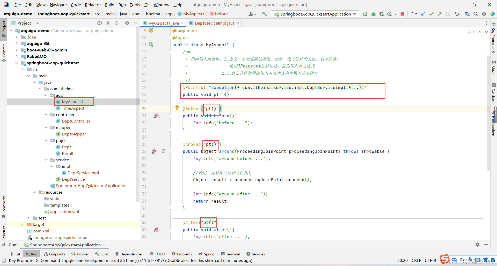The width and height of the screenshot is (497, 266).
Task: Select application.yml in resources
Action: click(64, 211)
